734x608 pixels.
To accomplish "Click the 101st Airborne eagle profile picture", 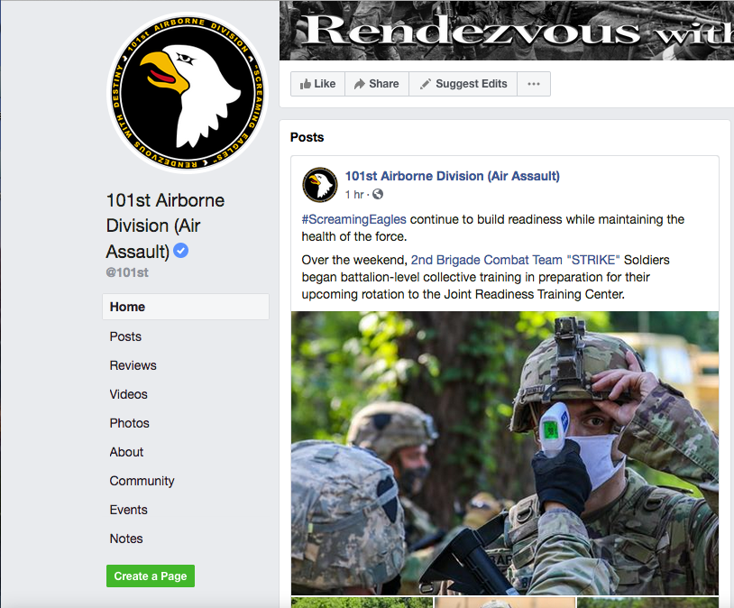I will 188,93.
